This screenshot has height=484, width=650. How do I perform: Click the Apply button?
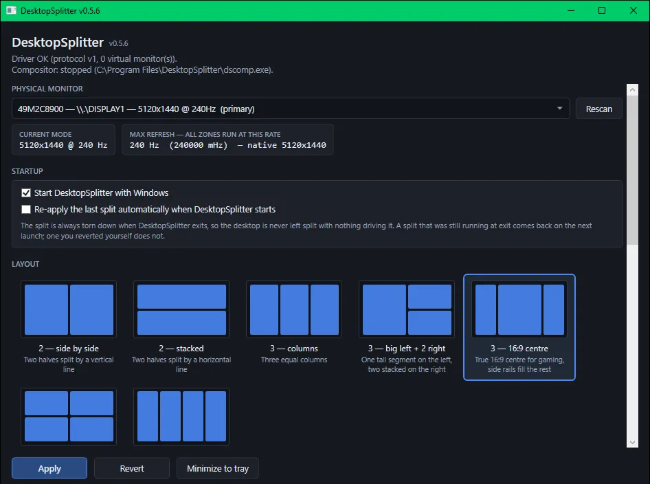(49, 468)
